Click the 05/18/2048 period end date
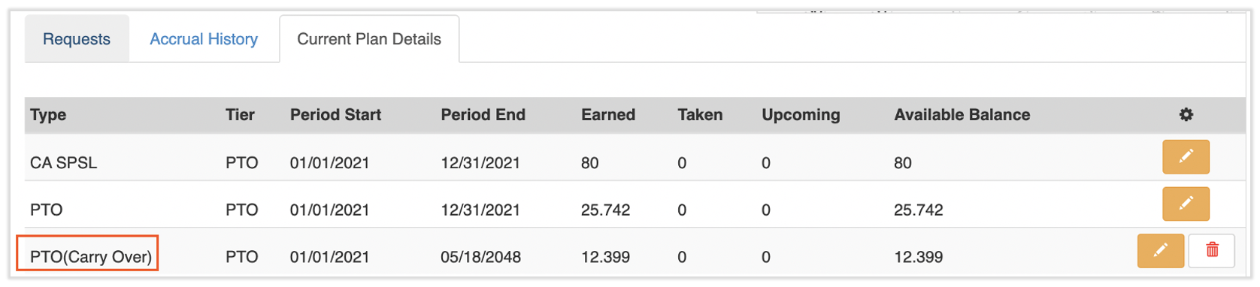The width and height of the screenshot is (1260, 287). click(x=481, y=257)
